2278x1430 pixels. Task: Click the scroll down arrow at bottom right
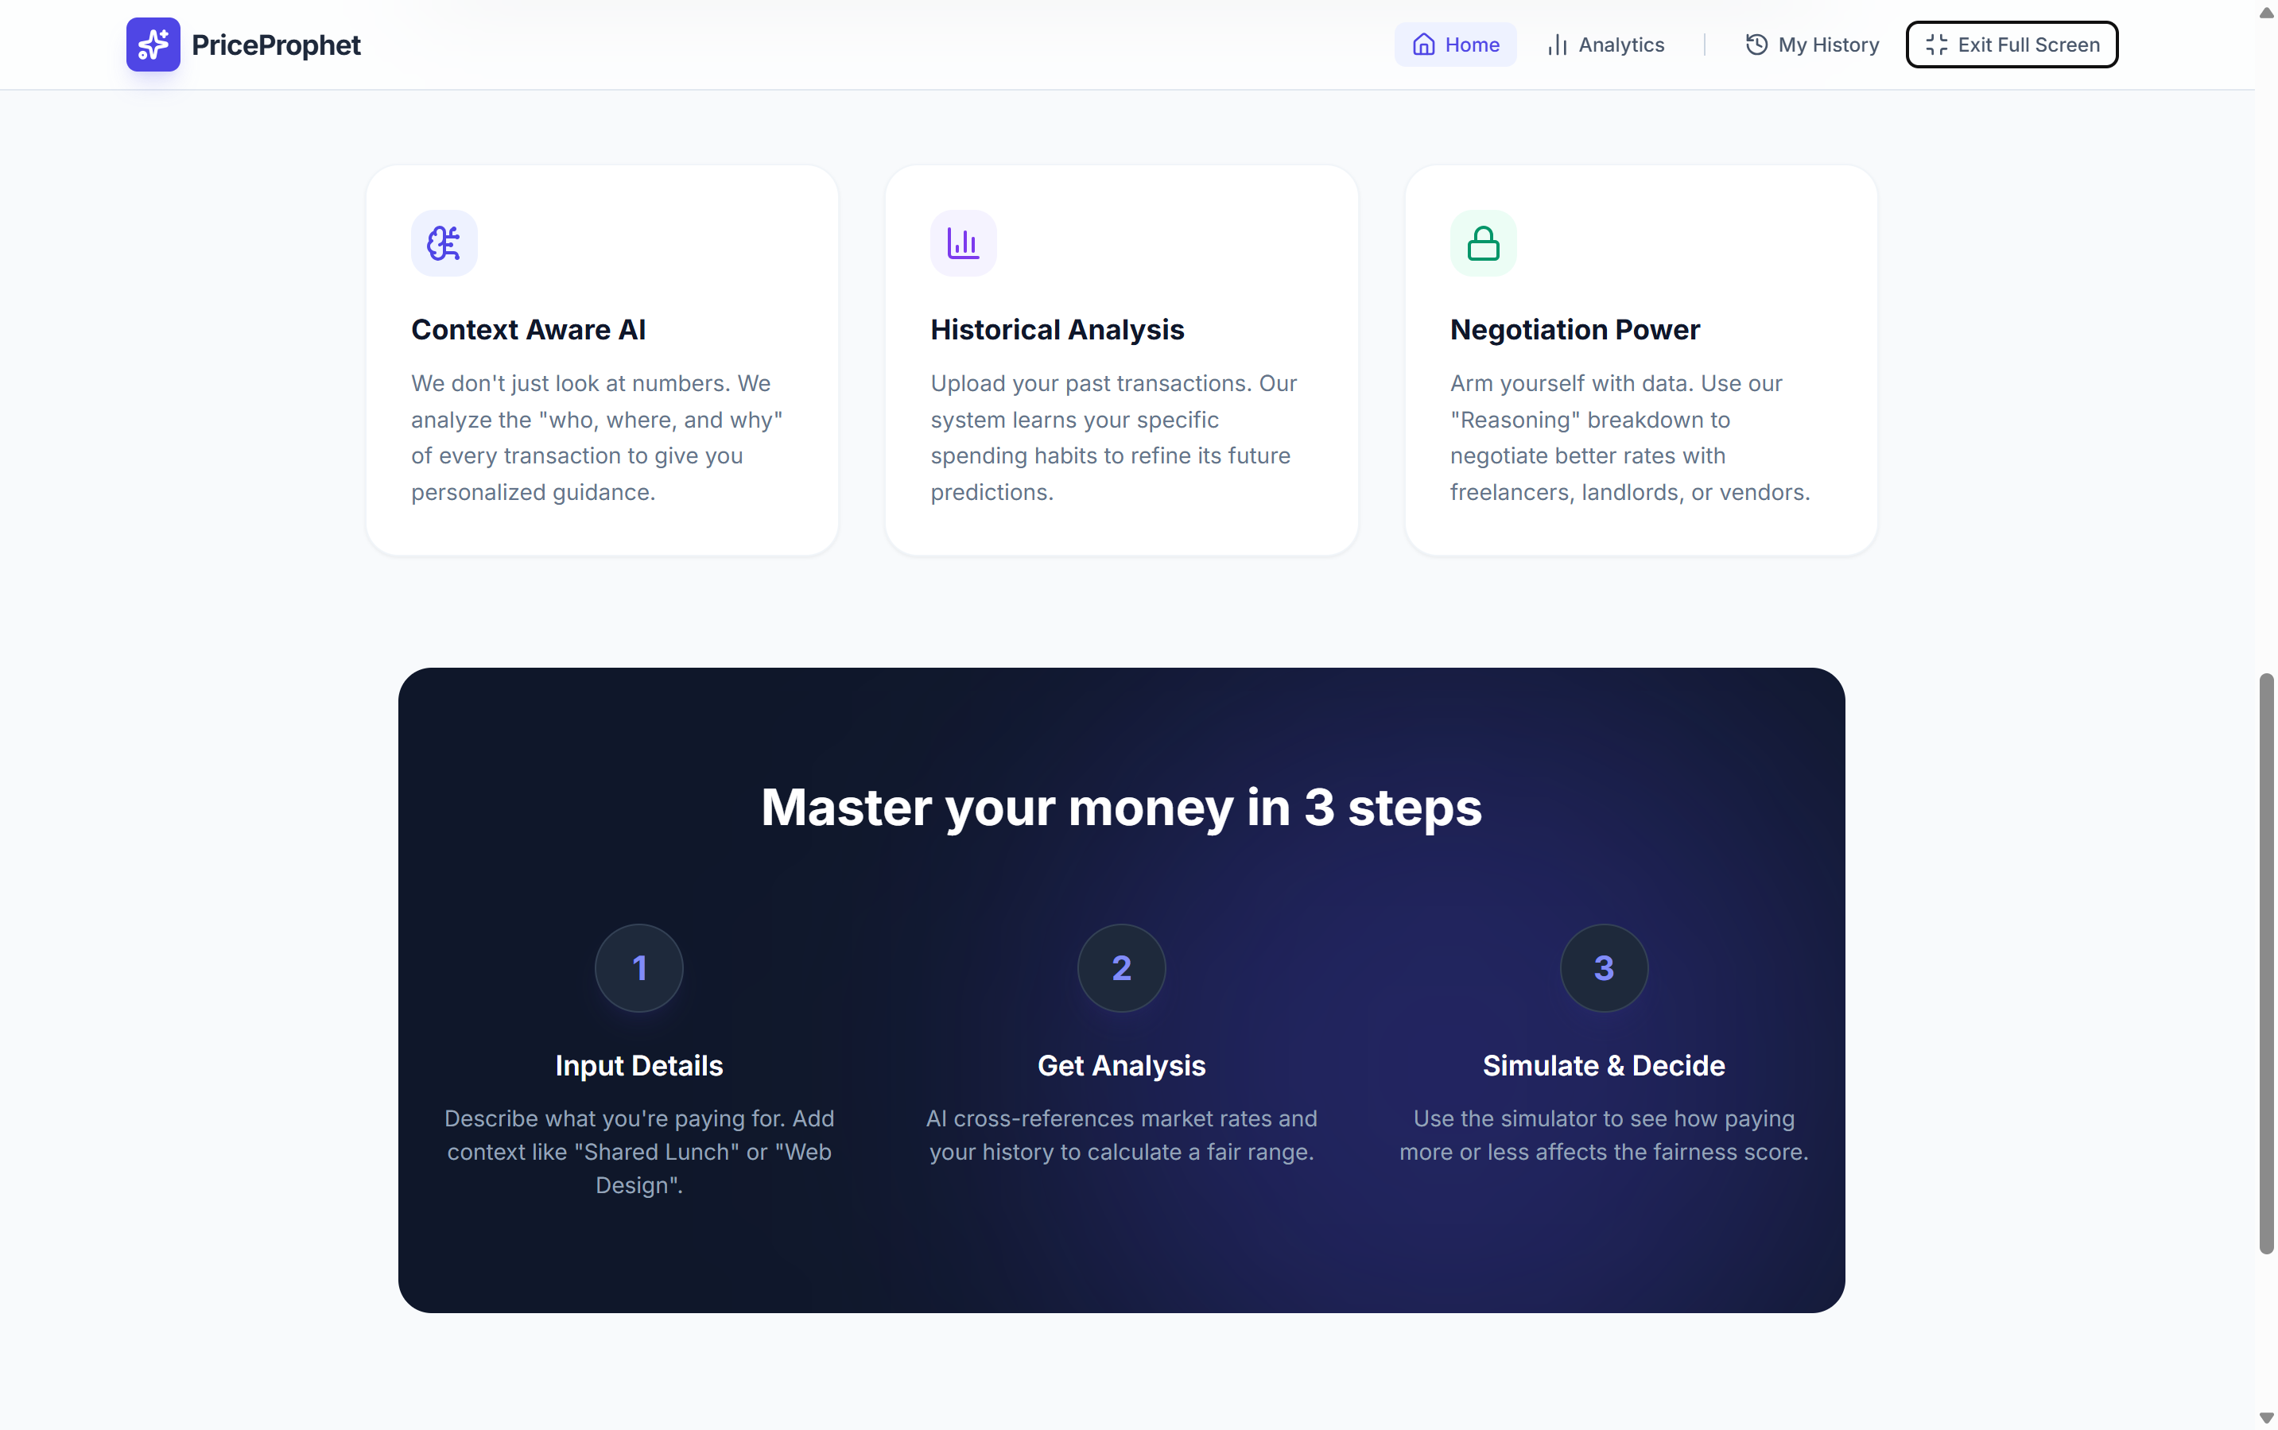[2266, 1418]
